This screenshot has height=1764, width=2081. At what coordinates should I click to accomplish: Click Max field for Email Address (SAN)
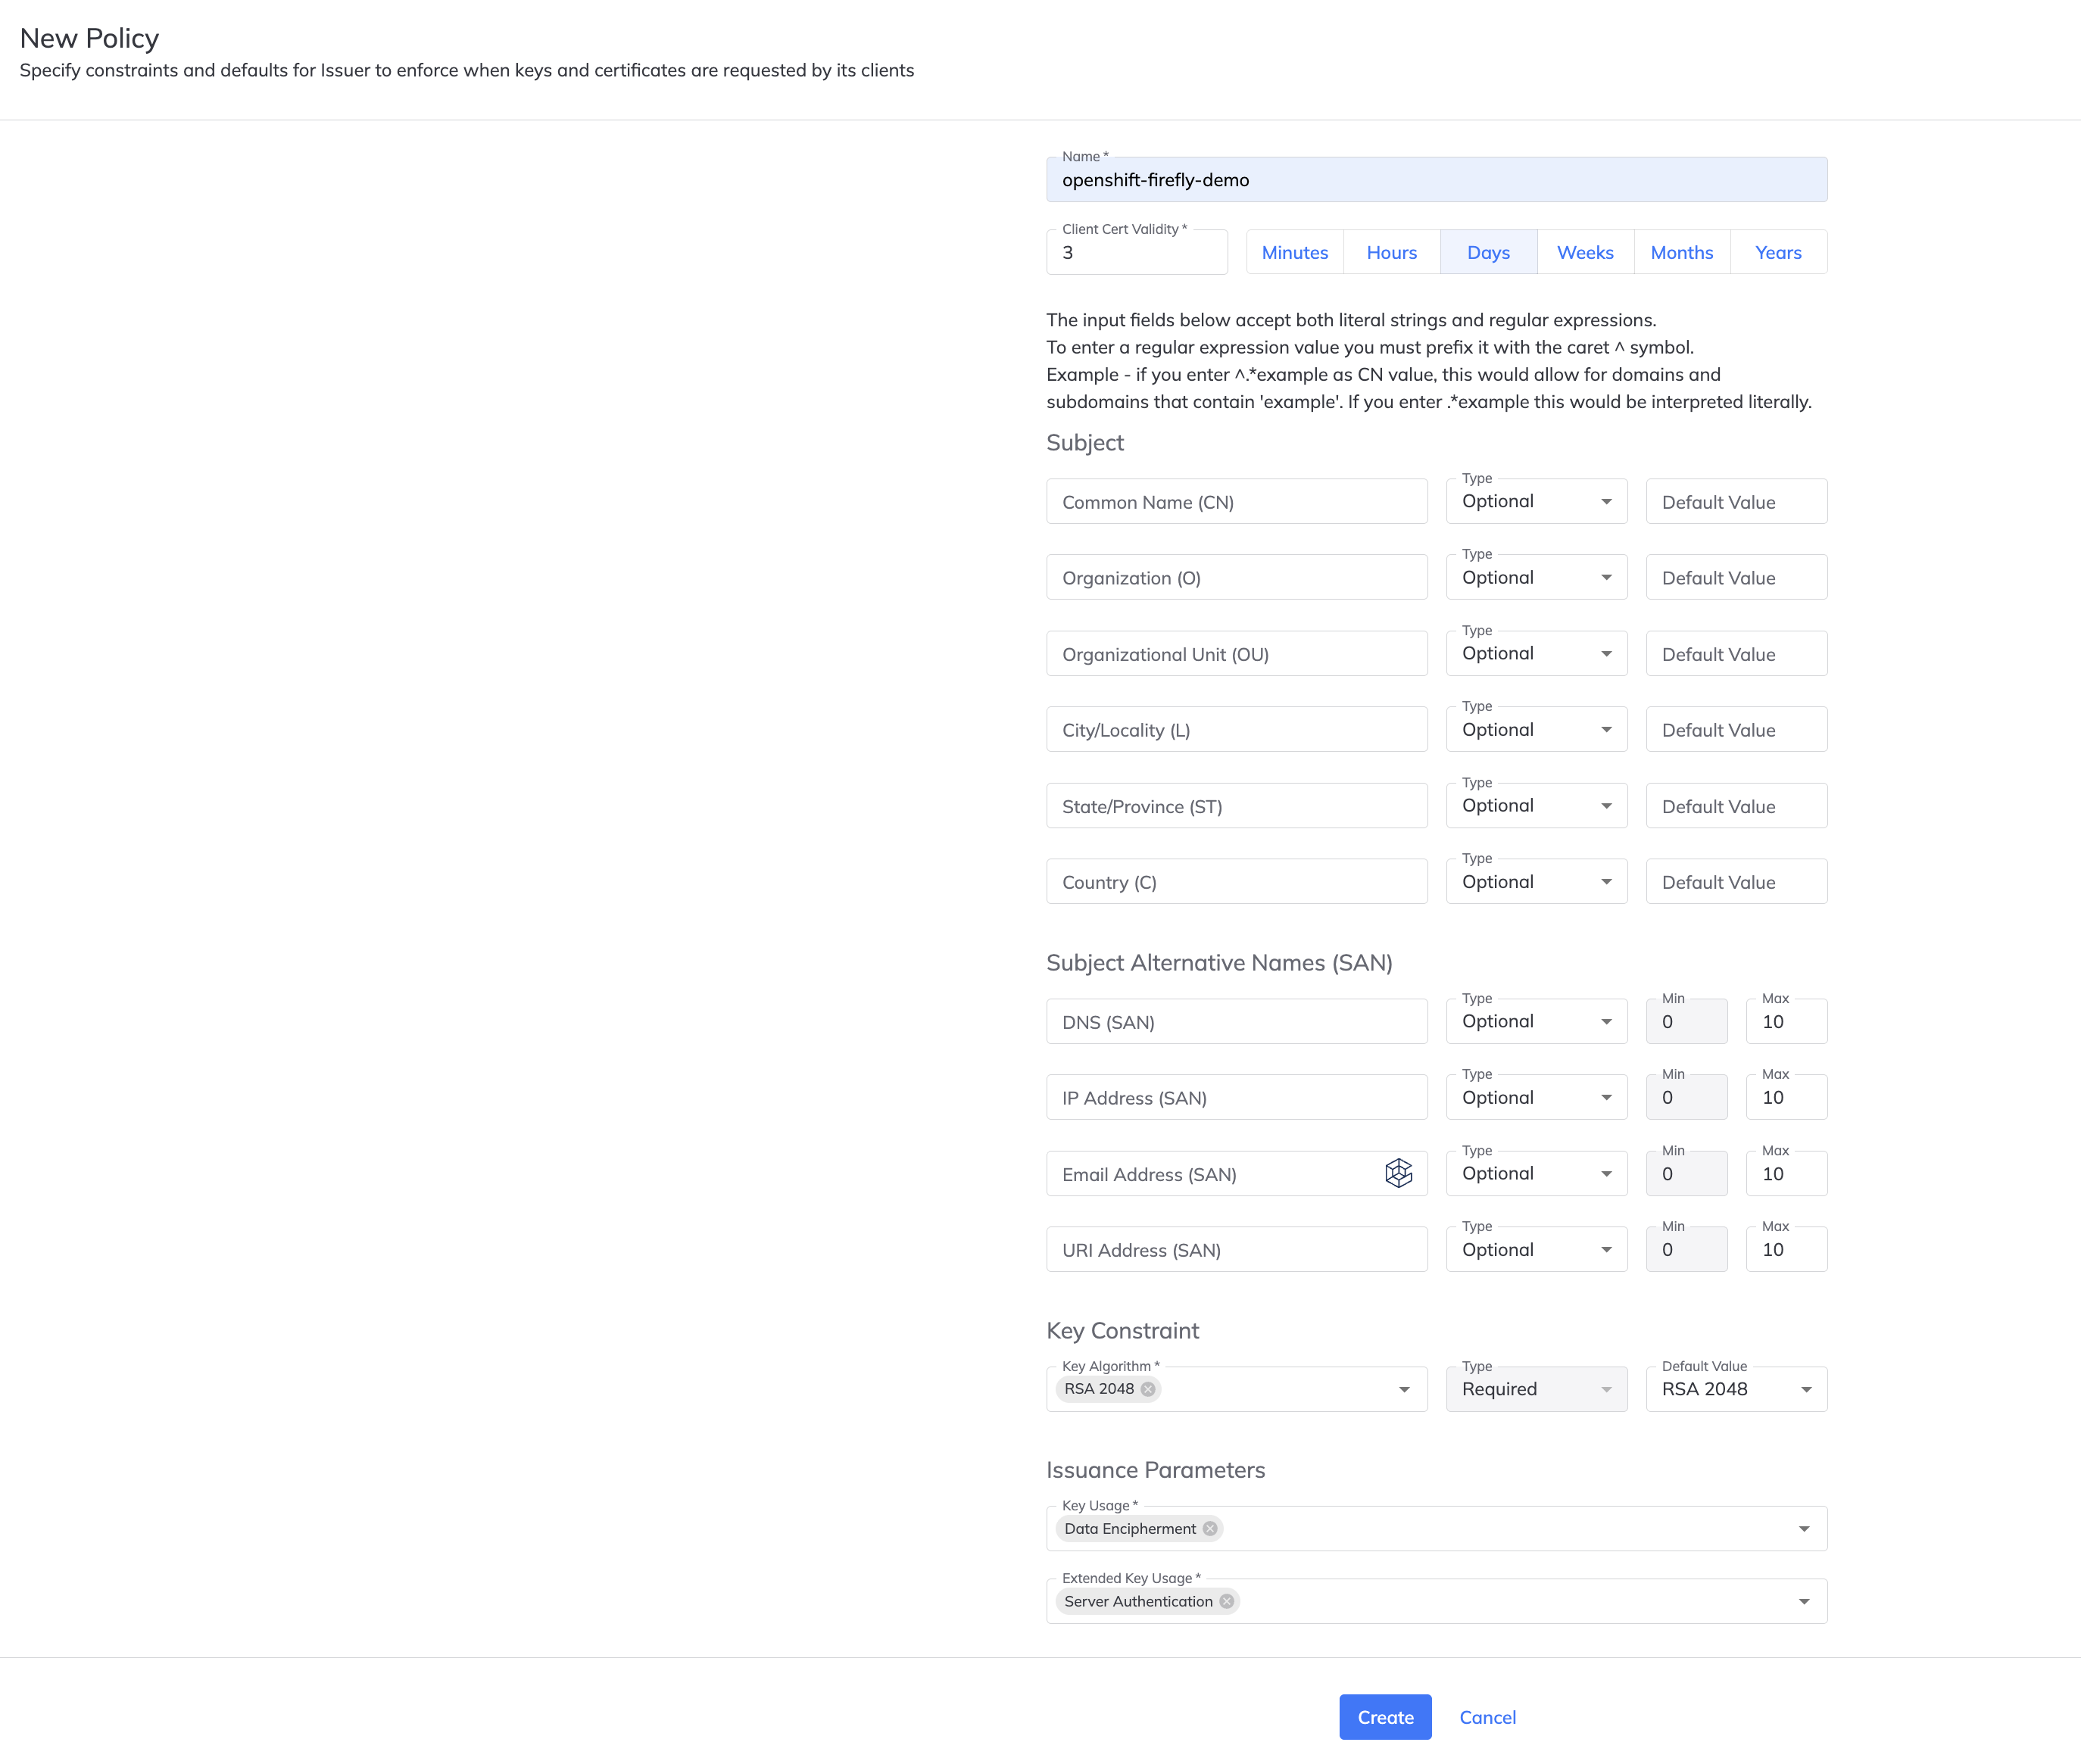coord(1787,1173)
